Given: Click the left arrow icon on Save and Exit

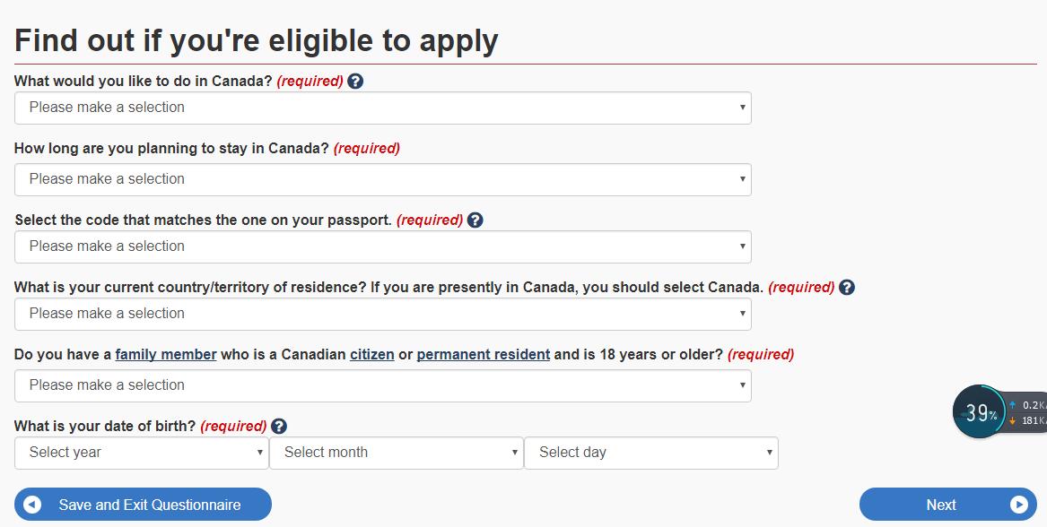Looking at the screenshot, I should tap(32, 505).
